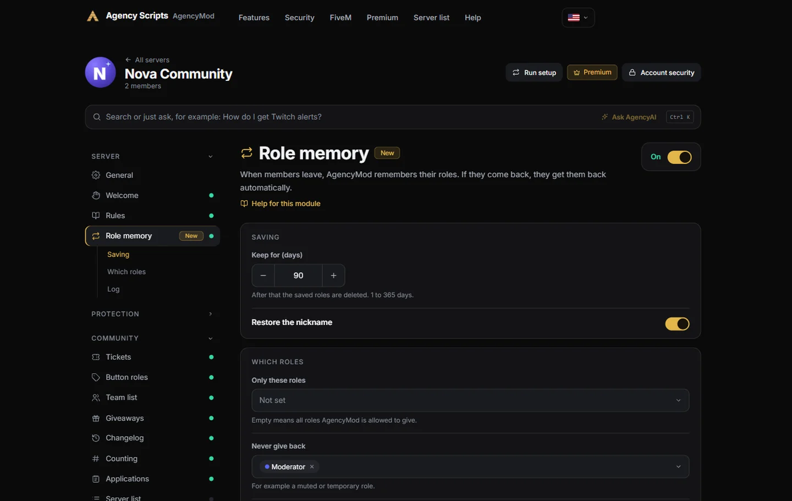The image size is (792, 501).
Task: Expand the PROTECTION sidebar section
Action: click(152, 314)
